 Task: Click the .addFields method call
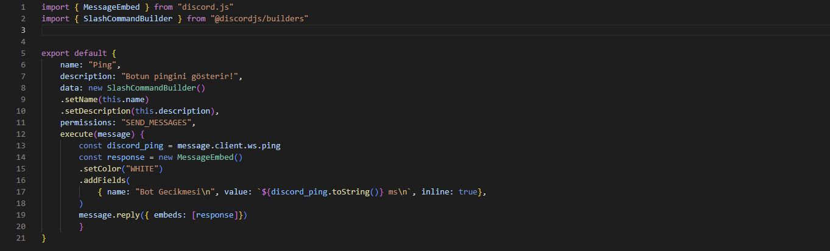[x=102, y=181]
